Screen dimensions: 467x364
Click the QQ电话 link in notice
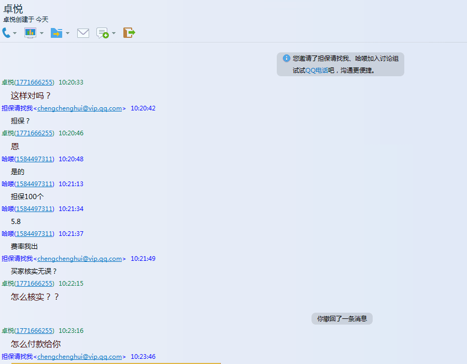pos(316,71)
